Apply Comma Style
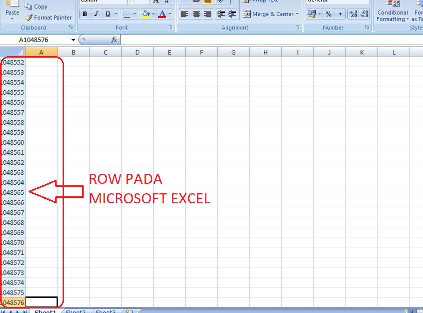423x313 pixels. (x=340, y=14)
